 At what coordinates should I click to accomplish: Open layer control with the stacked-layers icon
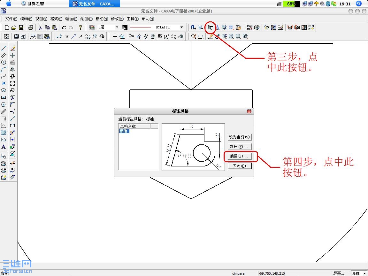click(x=92, y=27)
